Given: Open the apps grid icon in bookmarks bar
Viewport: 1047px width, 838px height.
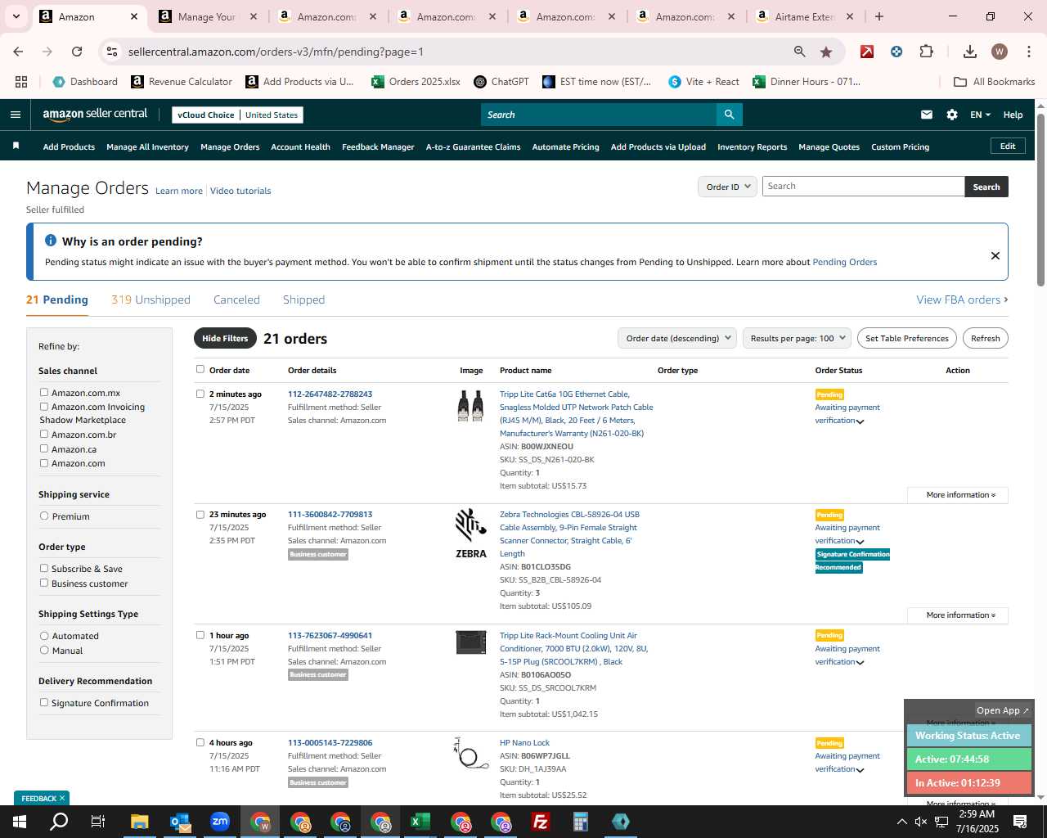Looking at the screenshot, I should point(21,82).
